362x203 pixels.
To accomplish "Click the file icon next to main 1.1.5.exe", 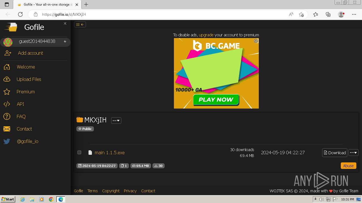I will pos(90,153).
